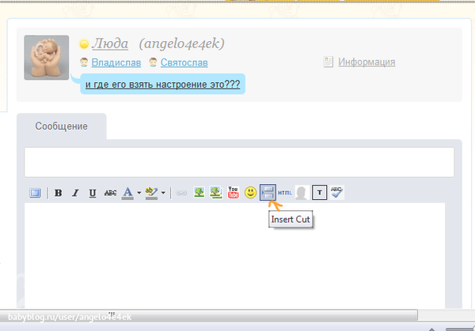Screen dimensions: 475x331
Task: Click the fullscreen editor toggle icon
Action: tap(35, 192)
